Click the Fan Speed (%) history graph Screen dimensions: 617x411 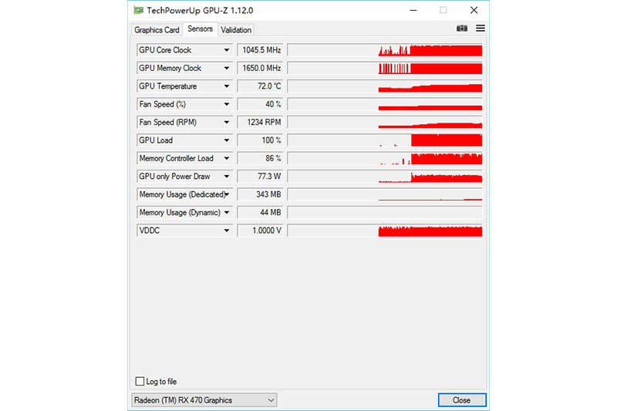(x=385, y=104)
